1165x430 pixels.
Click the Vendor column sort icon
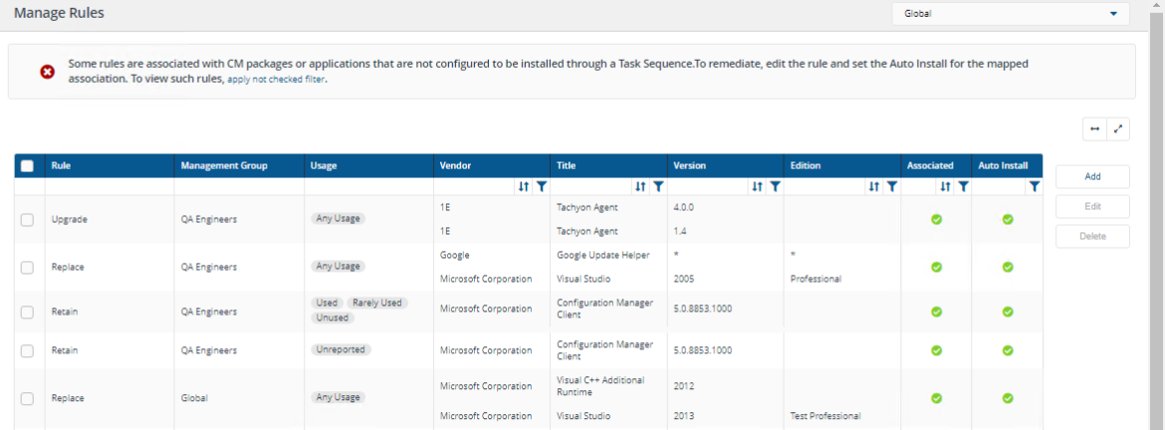coord(524,186)
